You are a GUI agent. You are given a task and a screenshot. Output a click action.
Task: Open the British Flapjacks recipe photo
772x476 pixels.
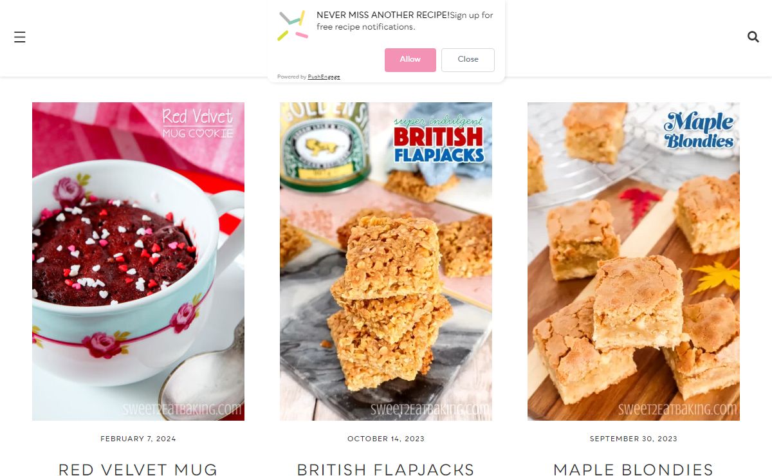[386, 261]
